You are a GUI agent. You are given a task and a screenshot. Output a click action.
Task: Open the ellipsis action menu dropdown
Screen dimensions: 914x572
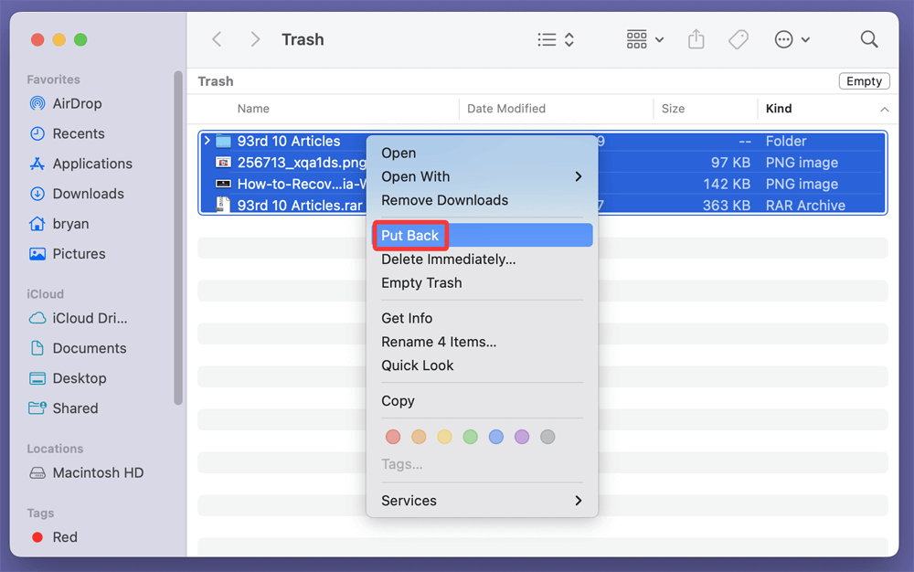(x=792, y=39)
